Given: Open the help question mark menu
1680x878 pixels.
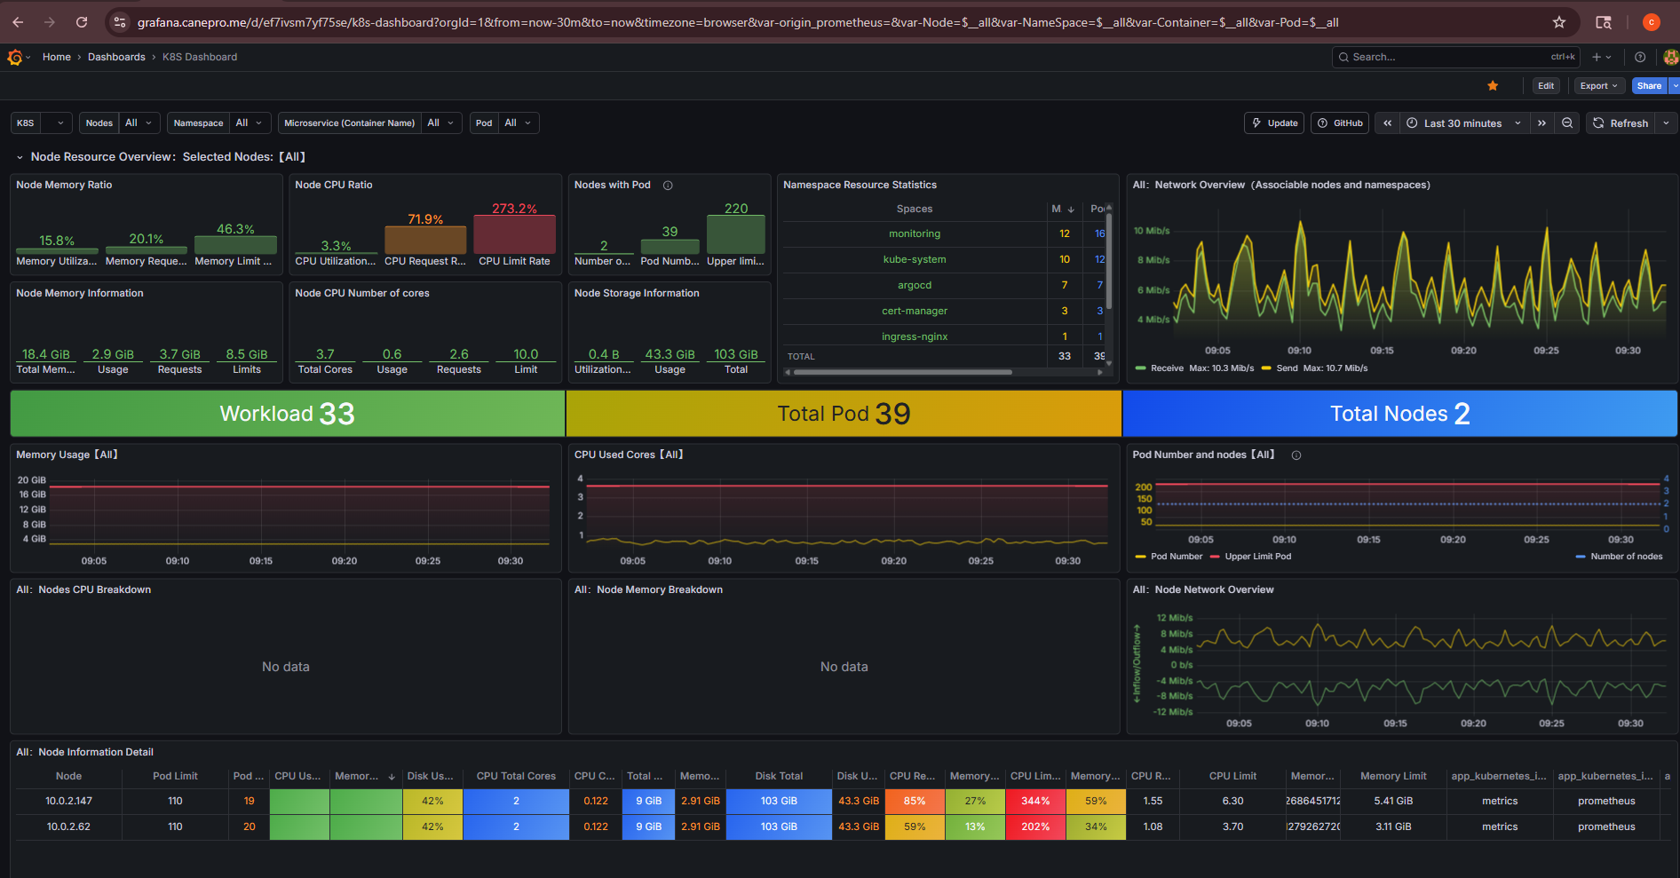Looking at the screenshot, I should click(1640, 57).
